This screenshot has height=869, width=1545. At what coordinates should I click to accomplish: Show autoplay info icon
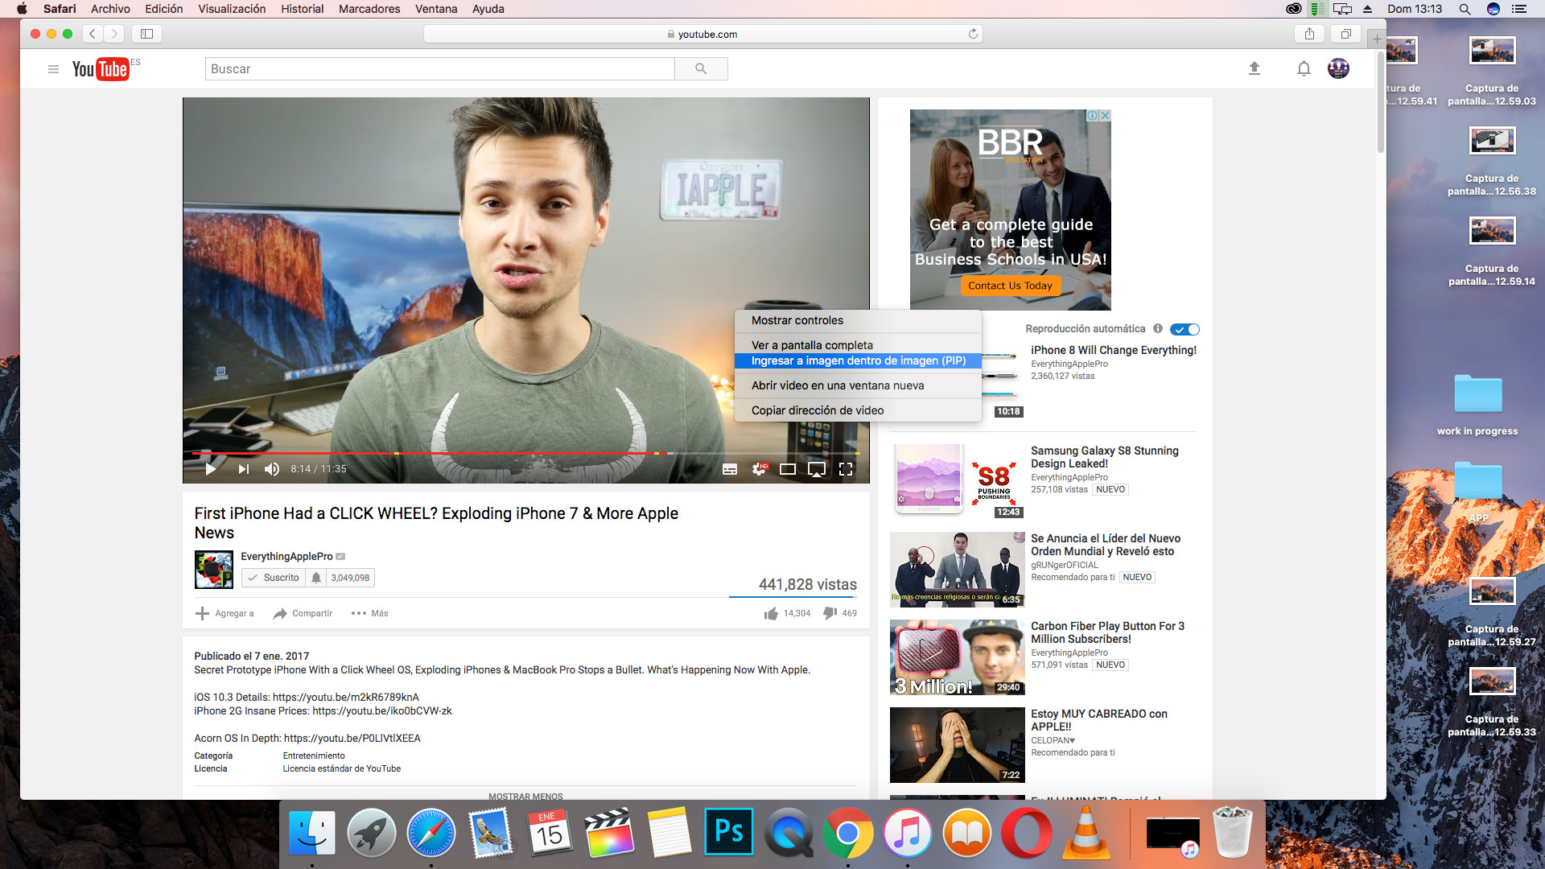(x=1158, y=328)
